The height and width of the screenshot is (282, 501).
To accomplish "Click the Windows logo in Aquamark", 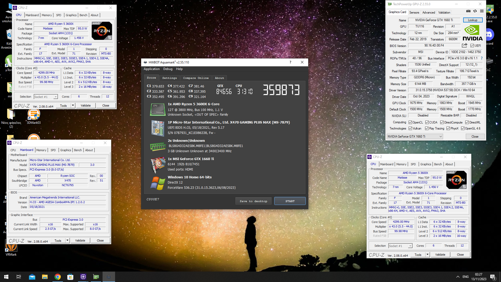I will pyautogui.click(x=158, y=183).
